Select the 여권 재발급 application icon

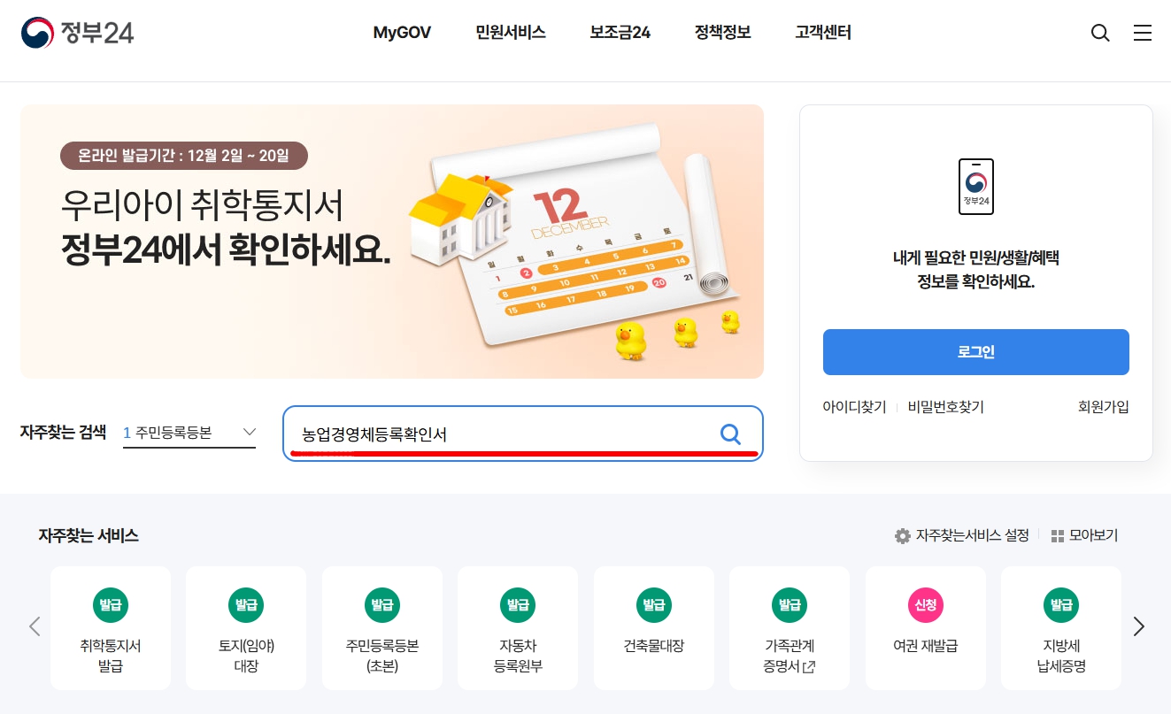point(925,628)
